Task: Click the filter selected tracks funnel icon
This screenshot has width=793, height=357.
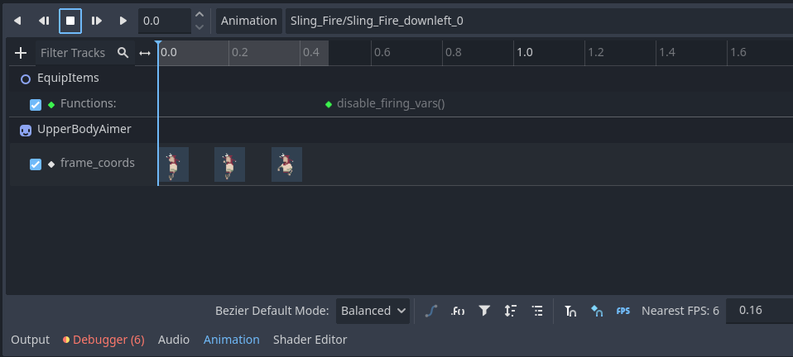Action: click(484, 311)
